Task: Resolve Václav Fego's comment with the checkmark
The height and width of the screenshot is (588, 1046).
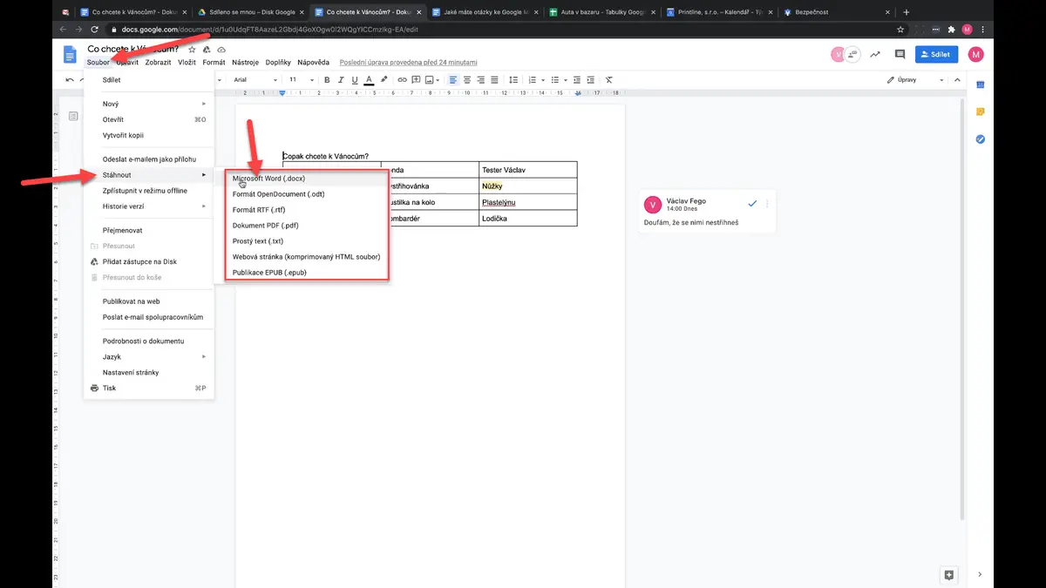Action: coord(752,203)
